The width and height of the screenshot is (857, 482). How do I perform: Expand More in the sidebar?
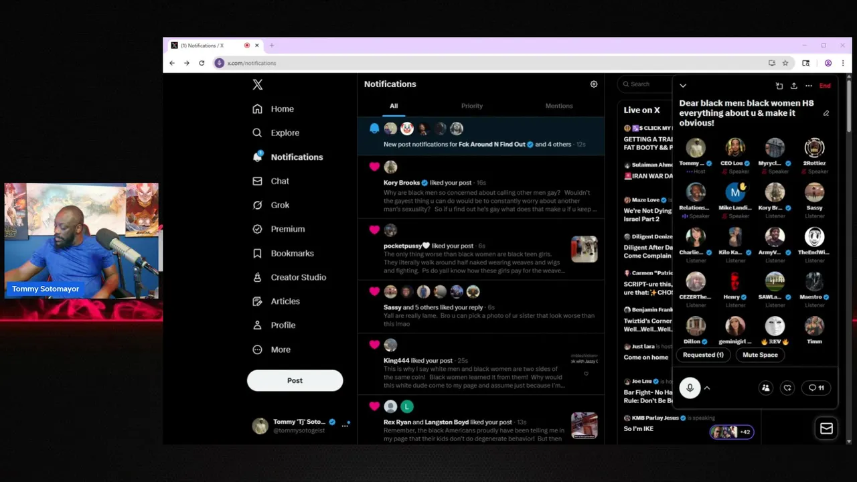271,349
